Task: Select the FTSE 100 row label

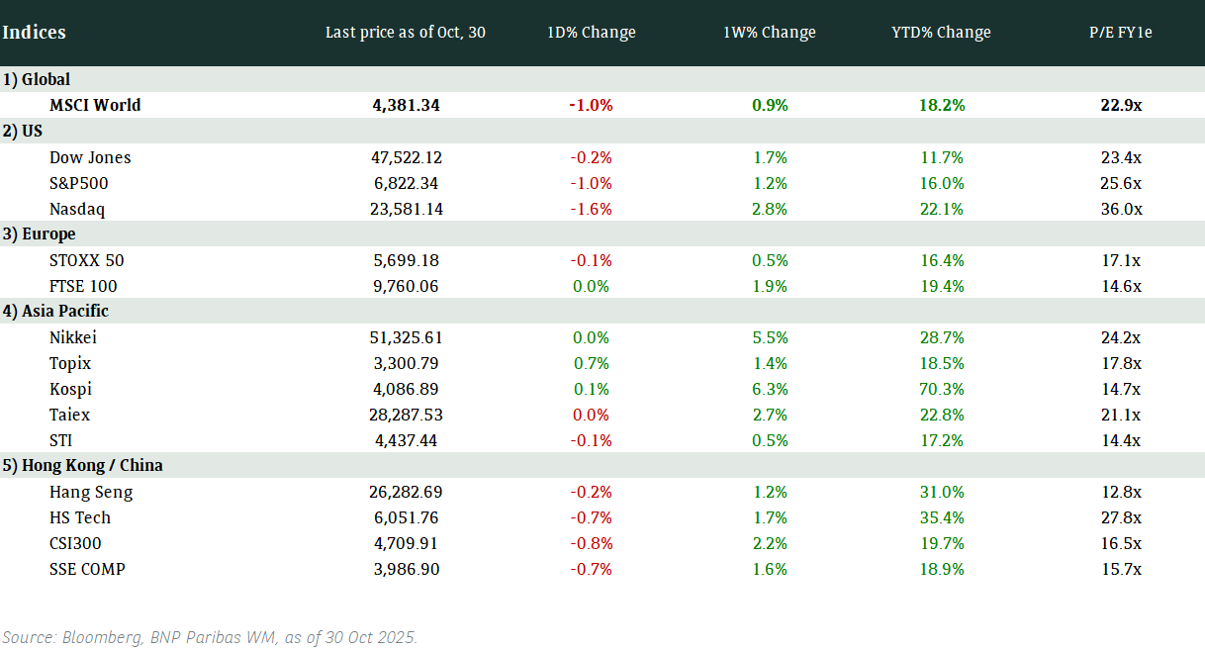Action: [x=83, y=286]
